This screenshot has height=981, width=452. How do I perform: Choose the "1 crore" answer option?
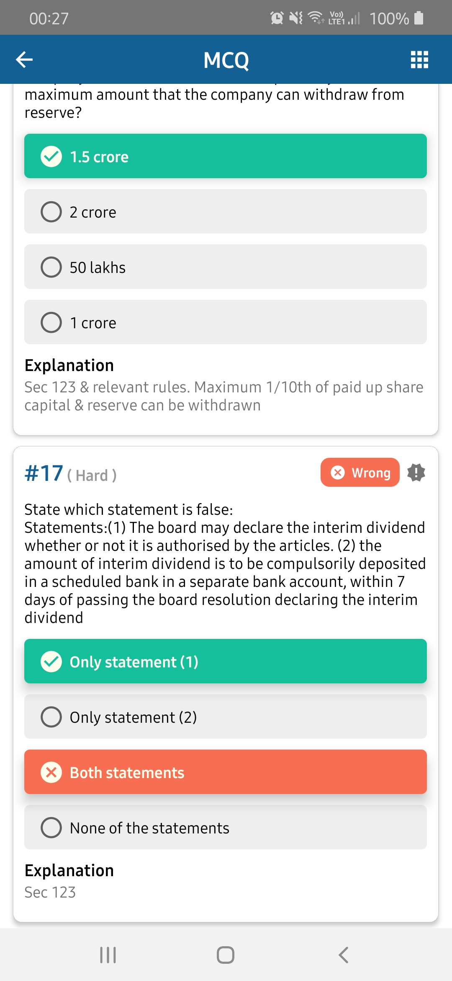click(x=225, y=322)
